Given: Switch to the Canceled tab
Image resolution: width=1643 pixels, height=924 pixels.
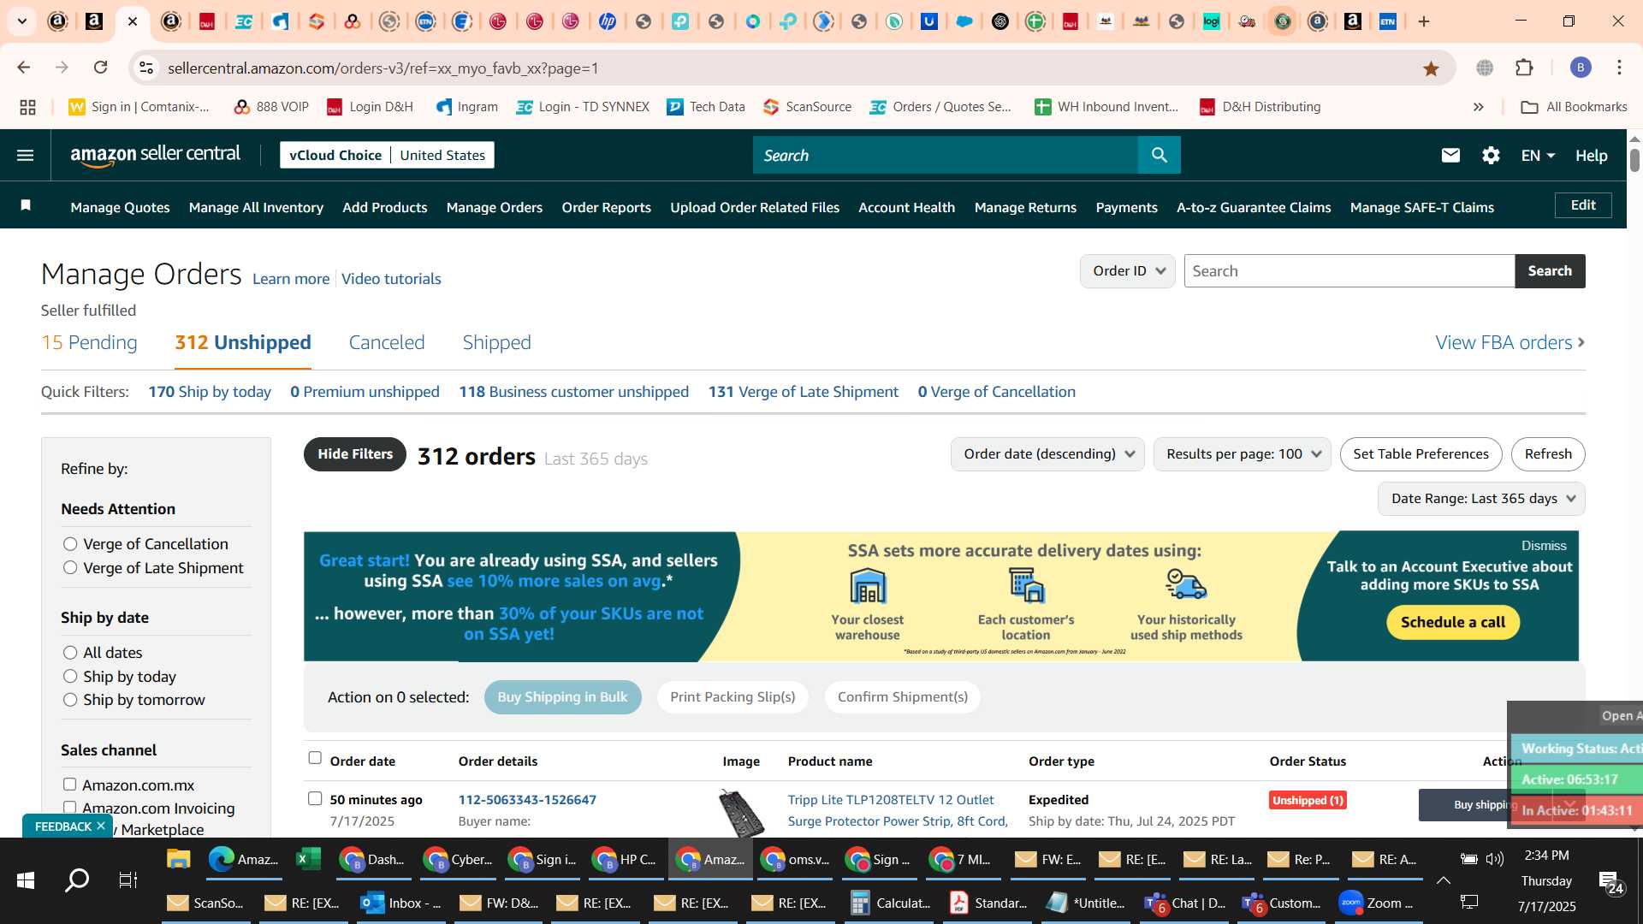Looking at the screenshot, I should (x=387, y=343).
